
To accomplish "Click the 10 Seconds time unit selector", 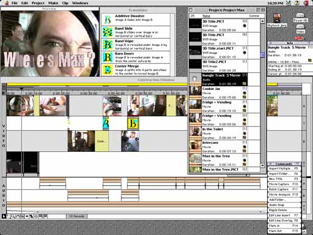I will point(77,216).
